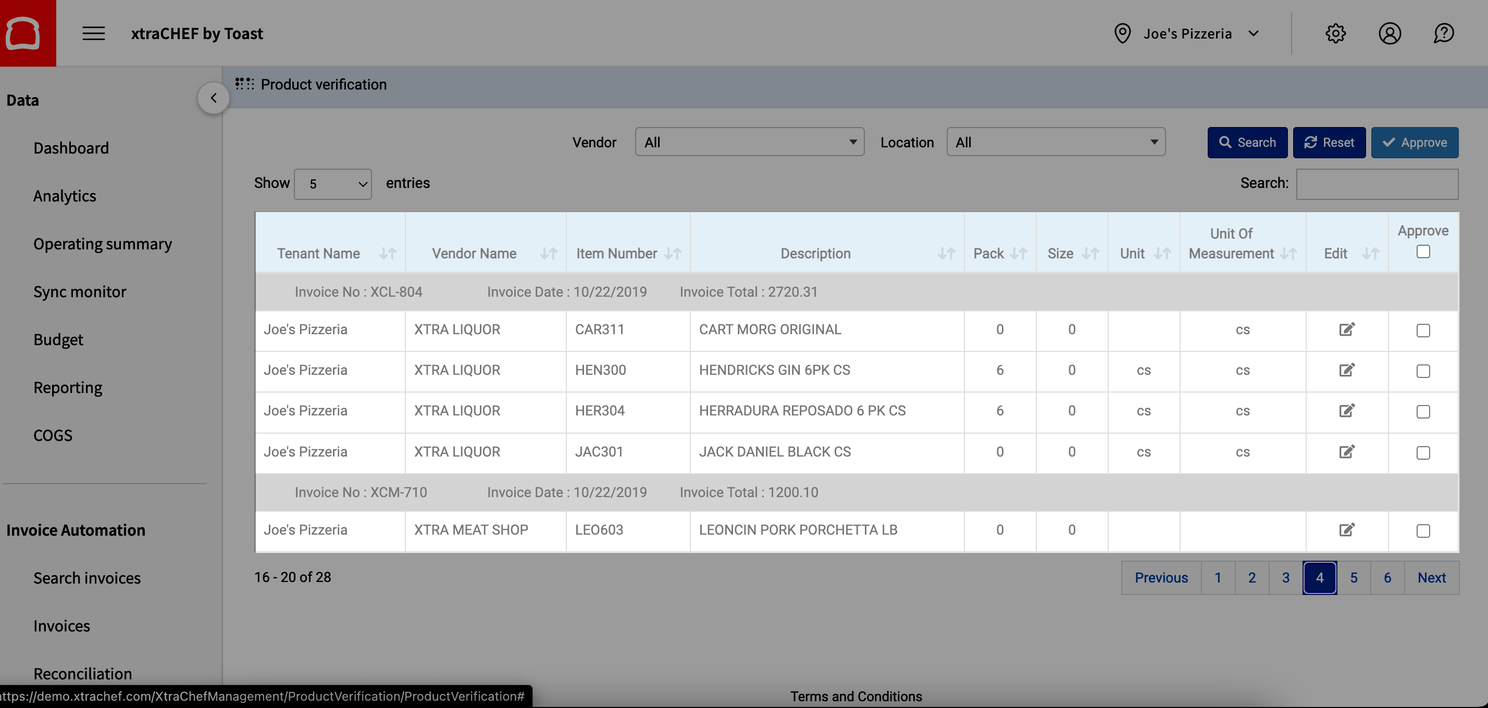Open Analytics in the sidebar

tap(65, 196)
